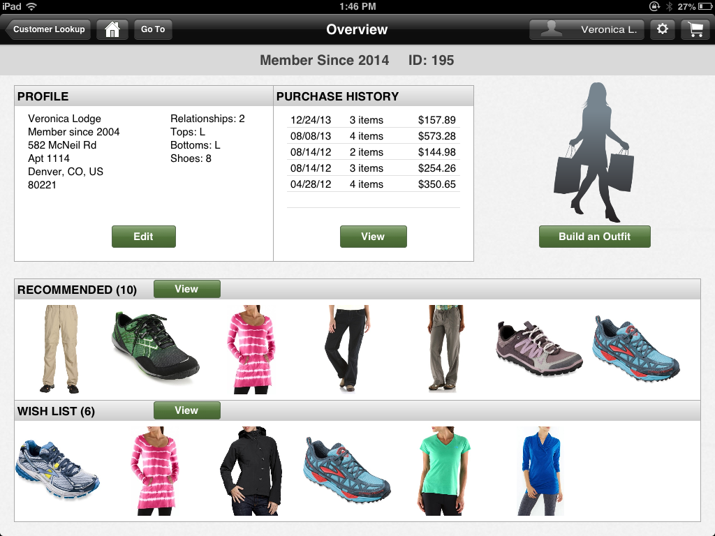Open the Go To menu
Image resolution: width=715 pixels, height=536 pixels.
(153, 29)
